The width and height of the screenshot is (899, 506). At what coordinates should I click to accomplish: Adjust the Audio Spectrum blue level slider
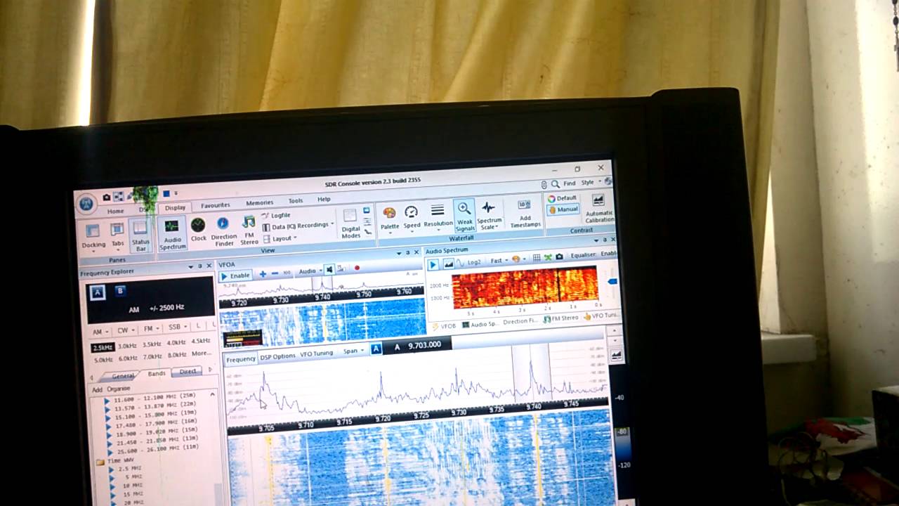click(x=612, y=281)
